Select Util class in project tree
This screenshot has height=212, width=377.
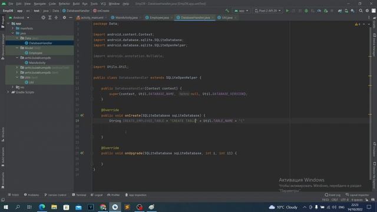[31, 82]
